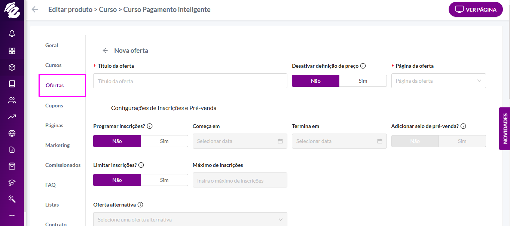Click info icon beside Oferta alternativa
510x226 pixels.
tap(140, 205)
